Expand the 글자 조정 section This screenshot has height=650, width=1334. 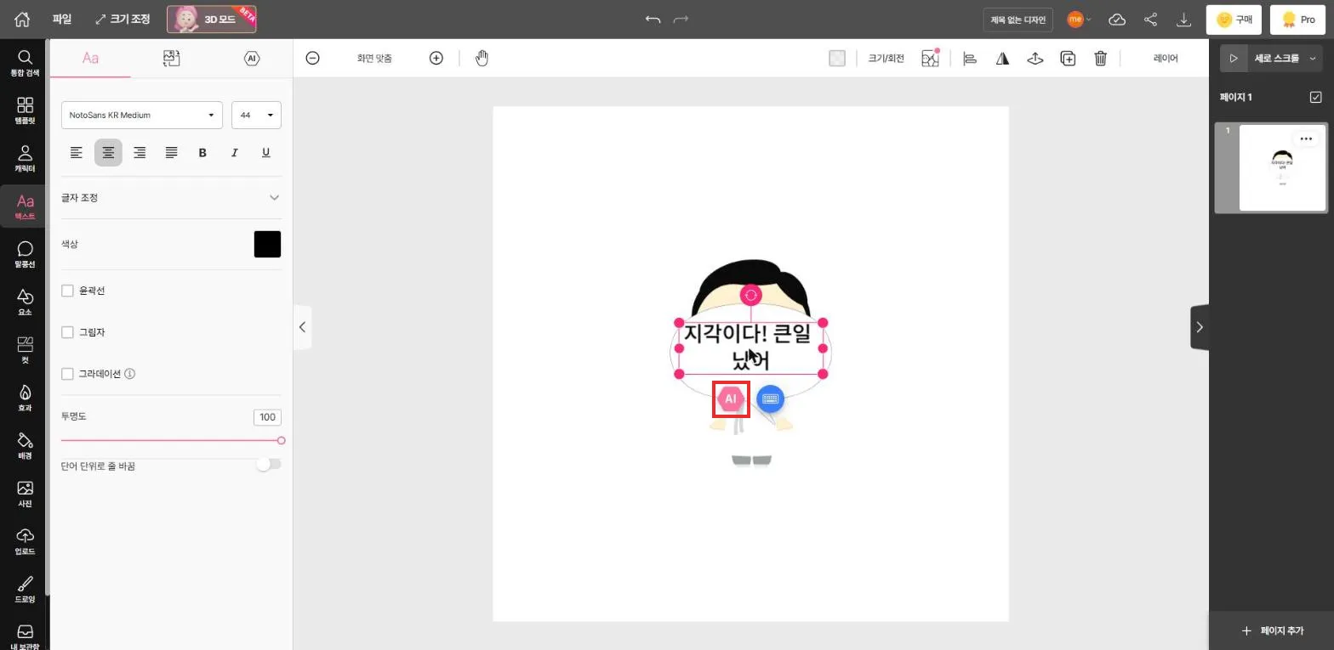coord(171,197)
